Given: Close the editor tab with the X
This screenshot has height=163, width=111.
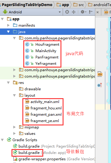Looking at the screenshot, I should click(97, 12).
